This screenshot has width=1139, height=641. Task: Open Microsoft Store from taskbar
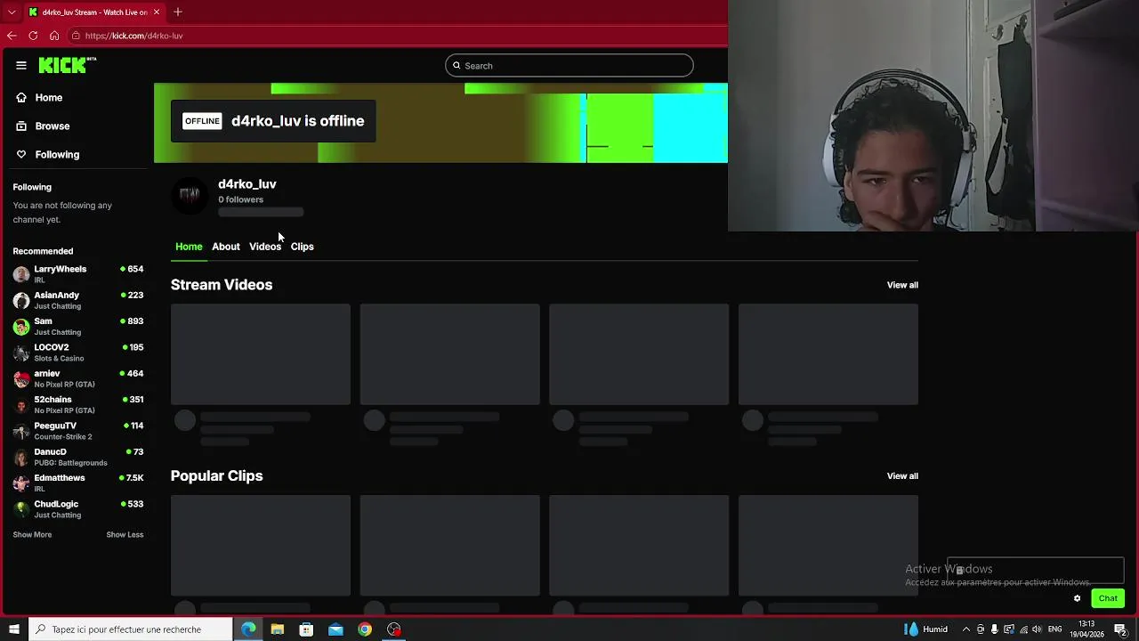click(x=306, y=629)
